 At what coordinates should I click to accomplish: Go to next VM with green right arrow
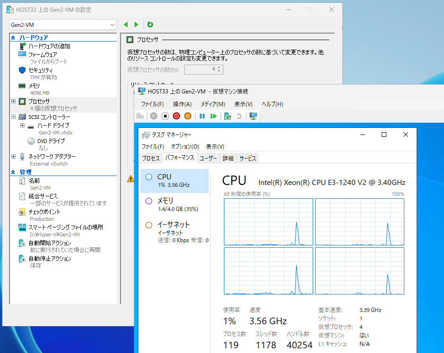137,25
